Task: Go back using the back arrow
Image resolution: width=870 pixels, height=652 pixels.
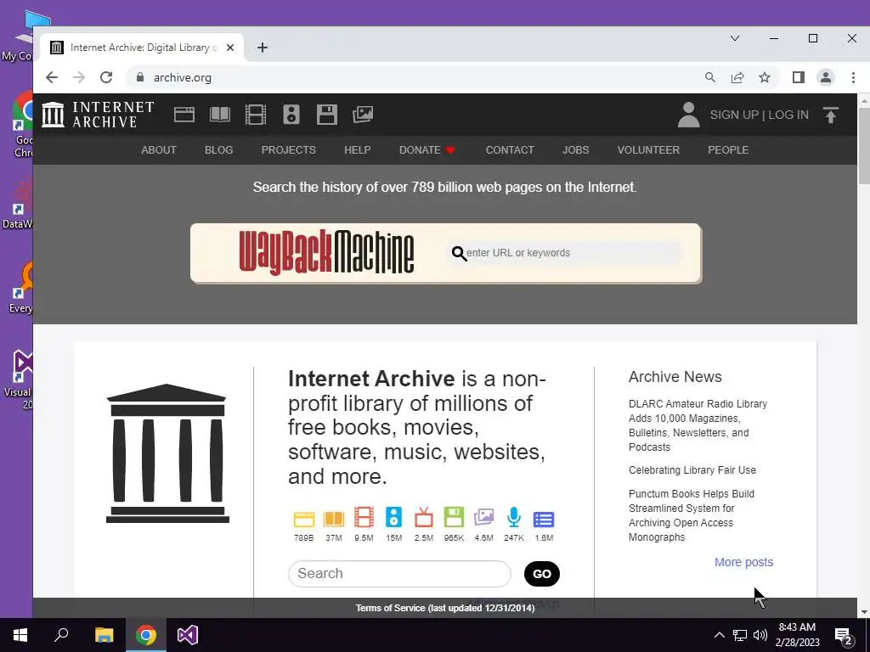Action: (x=52, y=77)
